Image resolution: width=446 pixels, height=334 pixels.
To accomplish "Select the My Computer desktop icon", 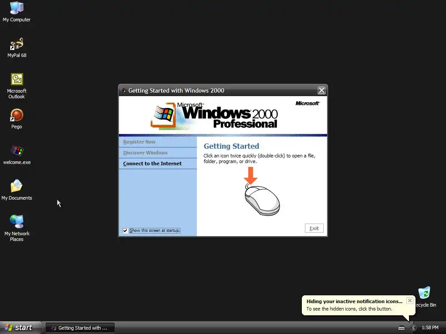I will (x=17, y=11).
